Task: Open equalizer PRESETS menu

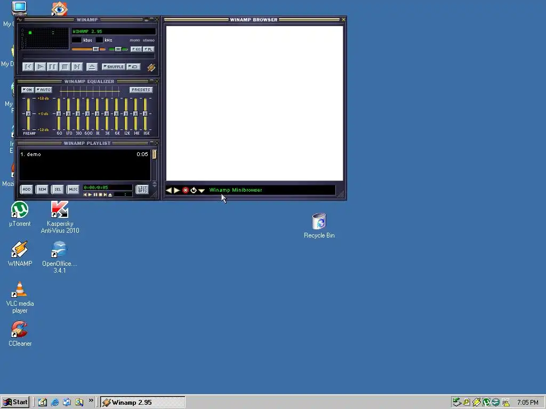Action: [x=141, y=89]
